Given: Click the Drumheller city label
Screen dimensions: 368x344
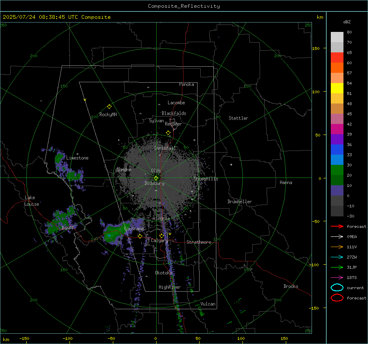Looking at the screenshot, I should point(240,202).
